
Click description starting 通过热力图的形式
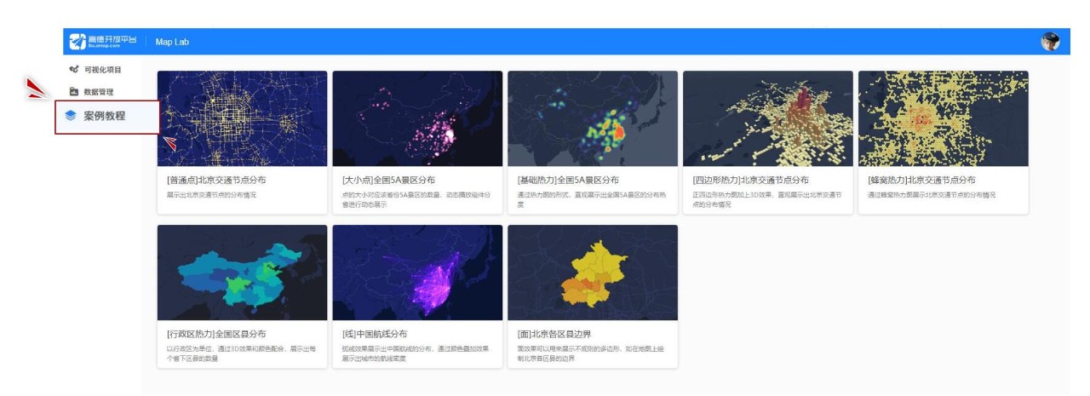pos(591,199)
